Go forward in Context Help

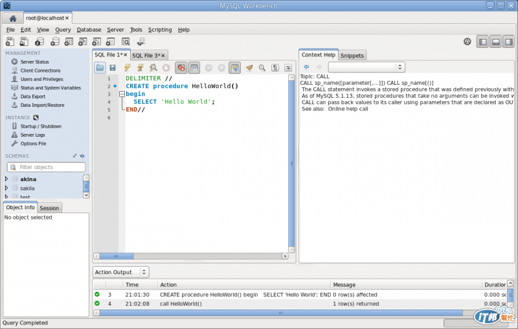pyautogui.click(x=319, y=67)
